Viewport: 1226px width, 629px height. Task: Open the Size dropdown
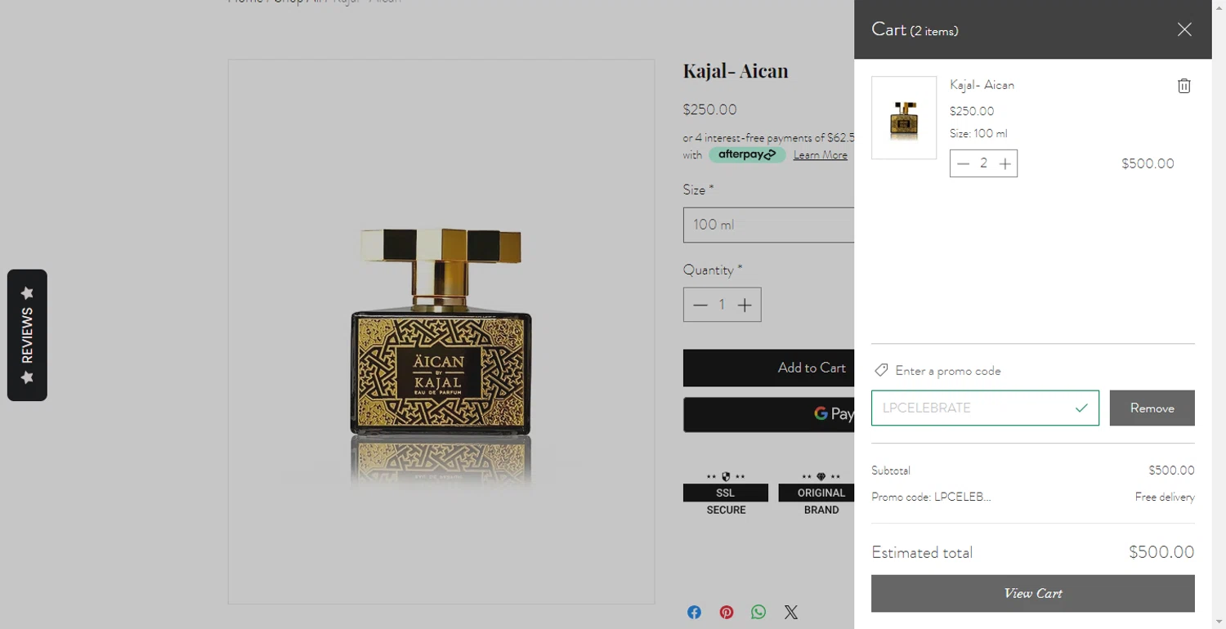tap(768, 225)
